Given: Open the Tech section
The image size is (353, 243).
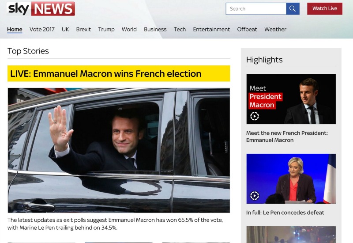Looking at the screenshot, I should (180, 29).
